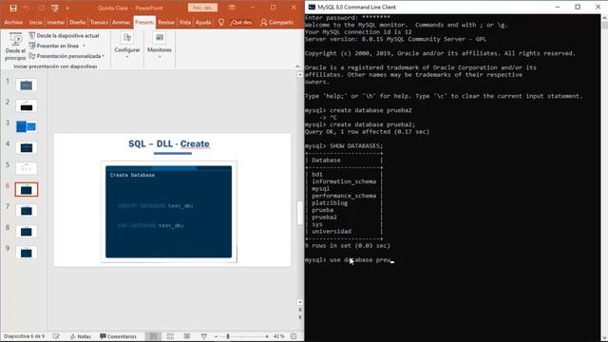
Task: Toggle the Comentarios pane
Action: coord(118,336)
